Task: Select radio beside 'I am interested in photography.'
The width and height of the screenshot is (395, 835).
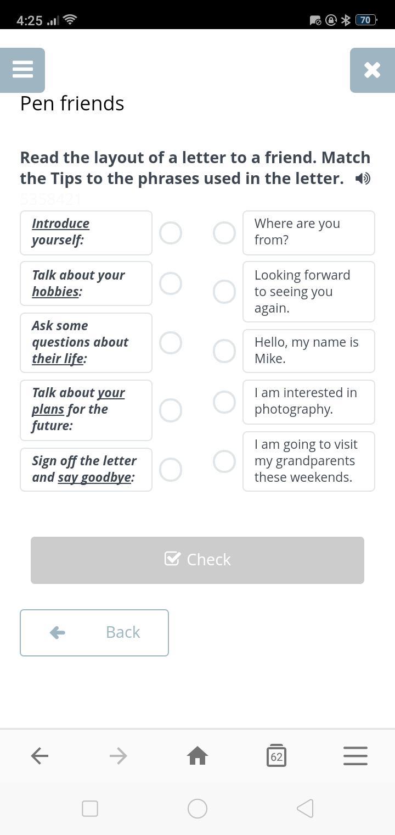Action: pyautogui.click(x=224, y=402)
